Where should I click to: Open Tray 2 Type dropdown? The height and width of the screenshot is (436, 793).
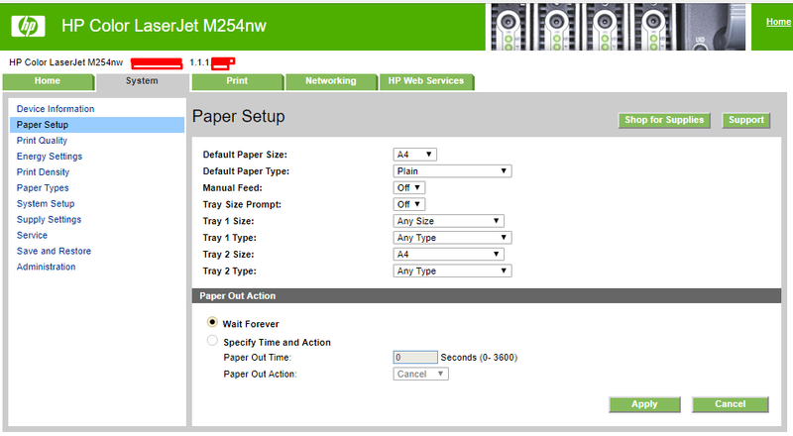(x=452, y=272)
